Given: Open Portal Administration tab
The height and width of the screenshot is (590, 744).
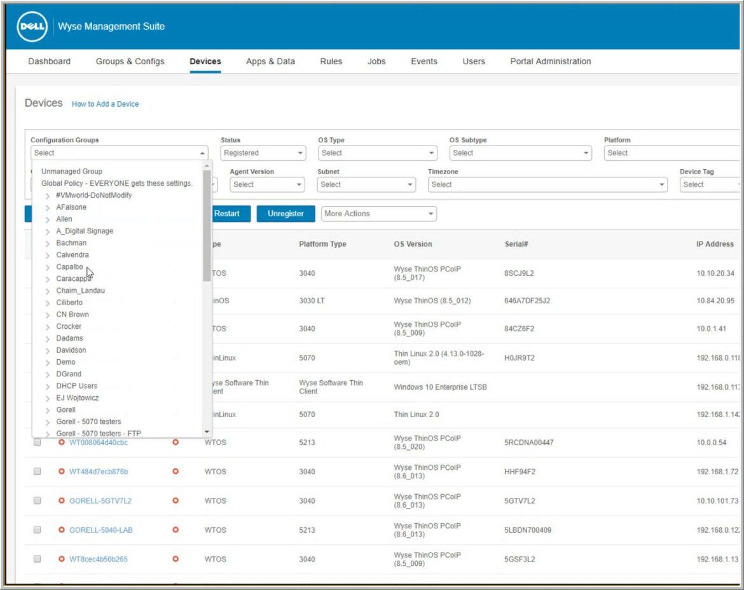Looking at the screenshot, I should click(x=551, y=61).
